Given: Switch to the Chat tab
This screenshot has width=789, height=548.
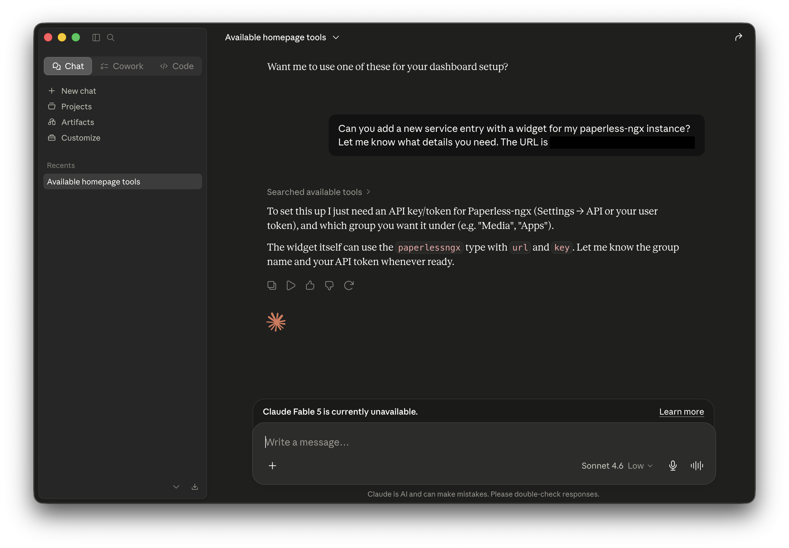Looking at the screenshot, I should 68,66.
